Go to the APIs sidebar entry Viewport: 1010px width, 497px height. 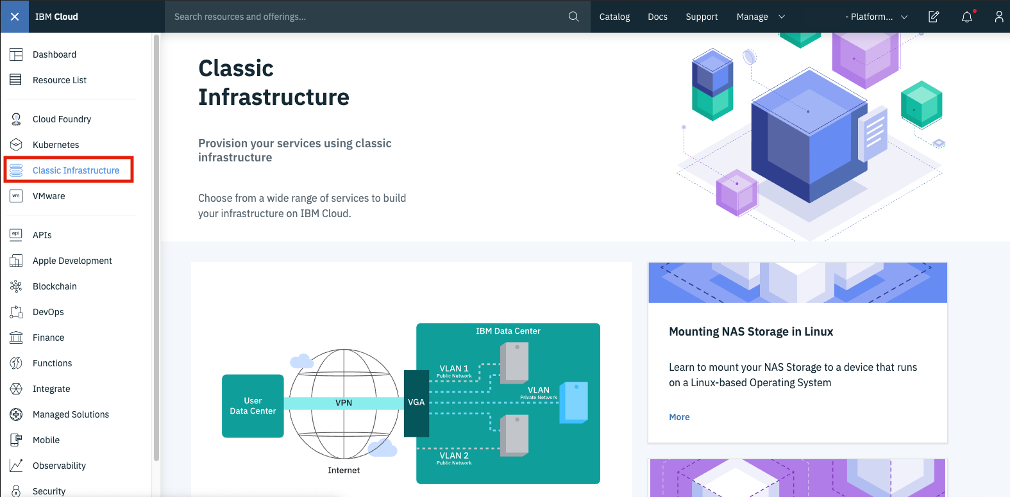(x=42, y=235)
